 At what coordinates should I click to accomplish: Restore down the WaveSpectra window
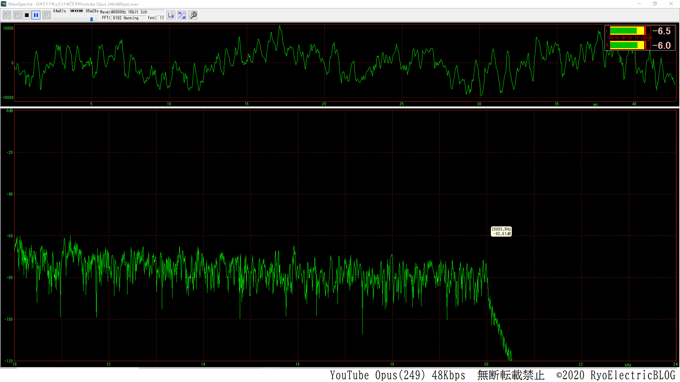[655, 4]
